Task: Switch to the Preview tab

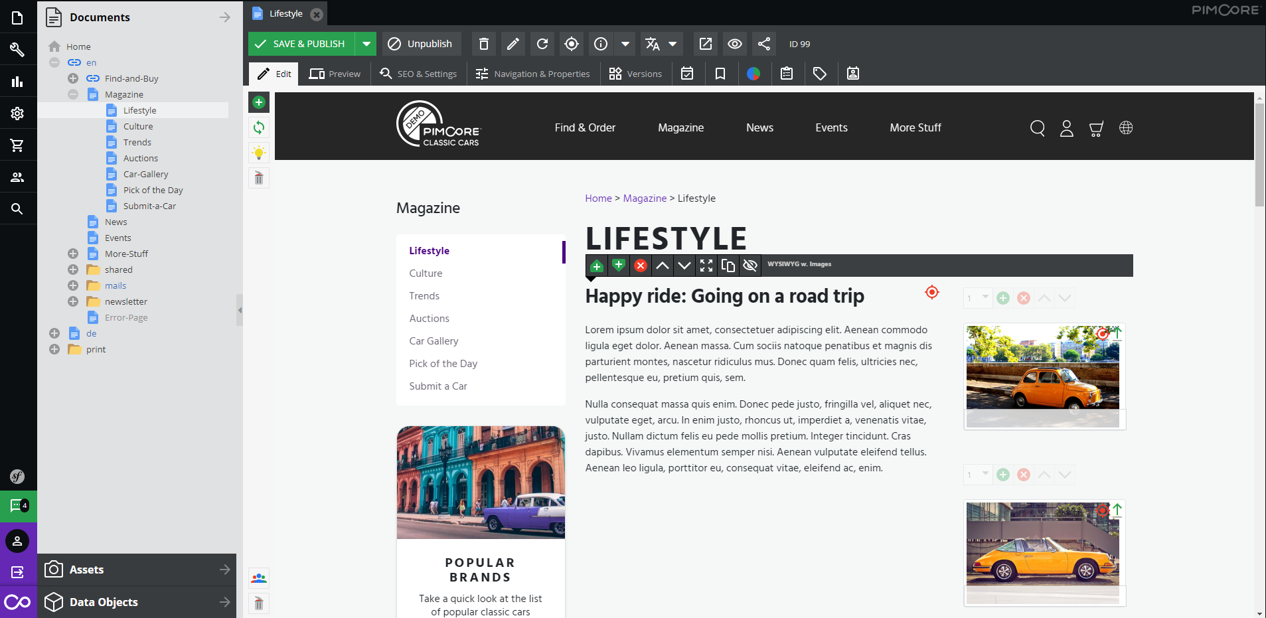Action: (335, 74)
